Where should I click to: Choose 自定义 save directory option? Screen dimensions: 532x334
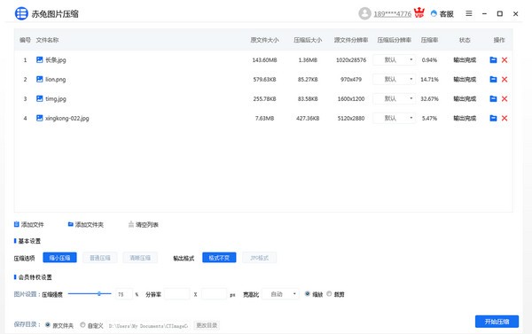point(82,325)
